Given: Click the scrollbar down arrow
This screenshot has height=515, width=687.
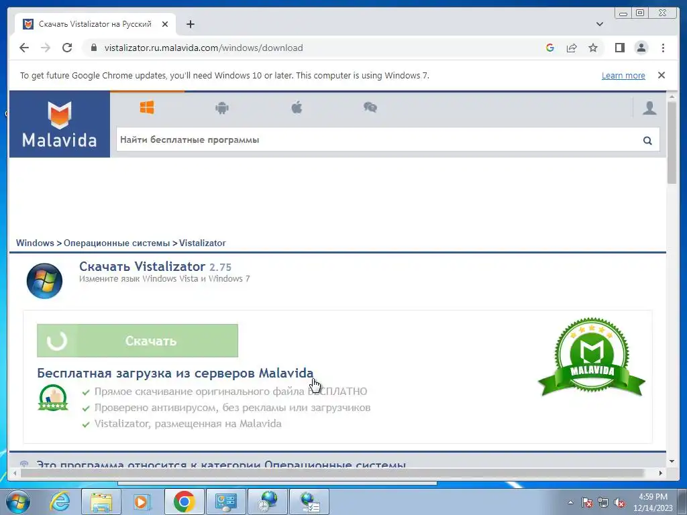Looking at the screenshot, I should coord(672,461).
